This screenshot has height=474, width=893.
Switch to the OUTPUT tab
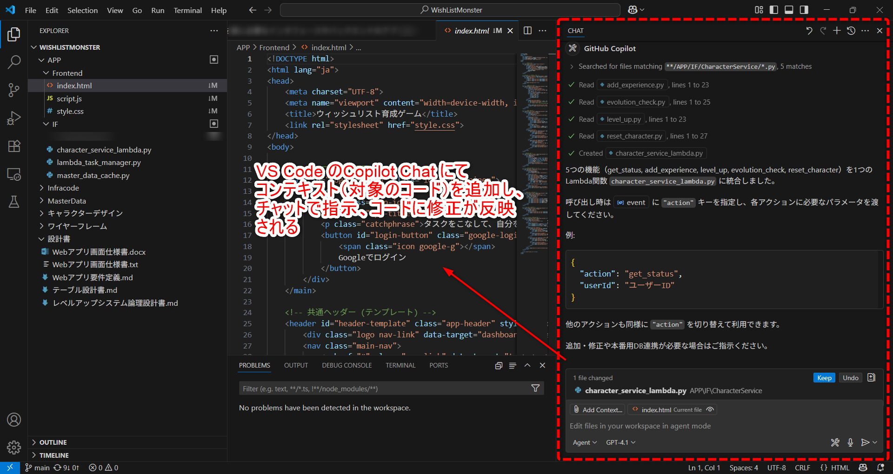[x=296, y=365]
